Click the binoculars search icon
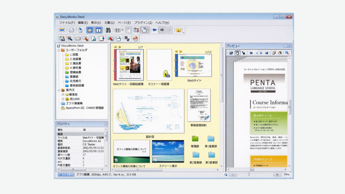345x194 pixels. [108, 30]
